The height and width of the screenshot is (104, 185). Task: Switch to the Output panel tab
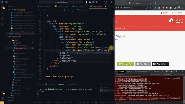pos(52,84)
